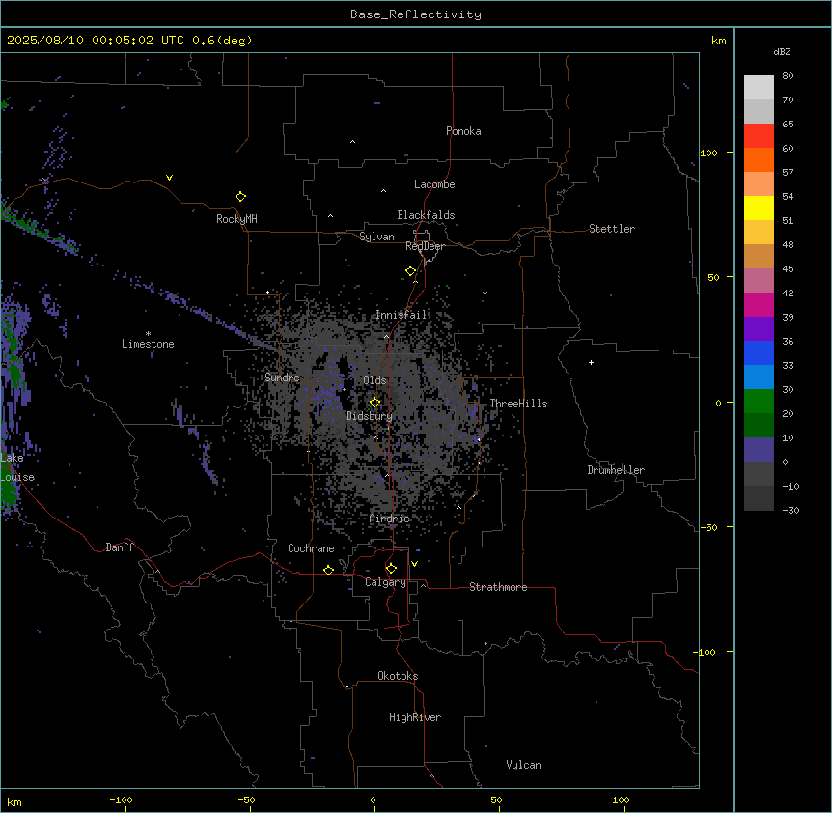Viewport: 832px width, 813px height.
Task: Select the white plus marker north of Drumheller
Action: coord(591,362)
